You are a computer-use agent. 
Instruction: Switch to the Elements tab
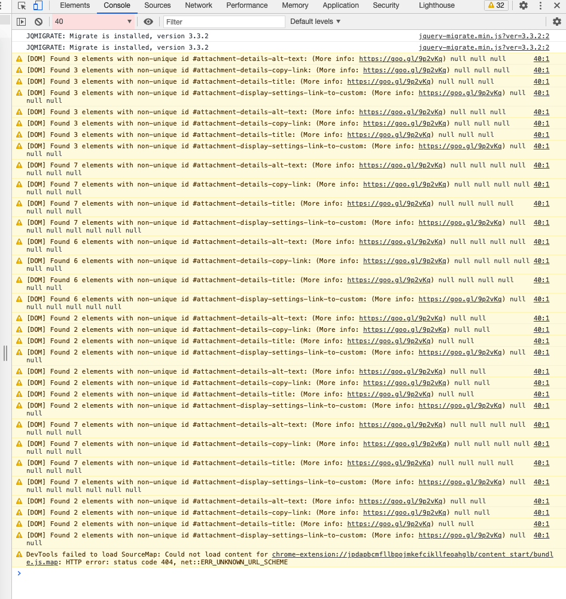(75, 5)
